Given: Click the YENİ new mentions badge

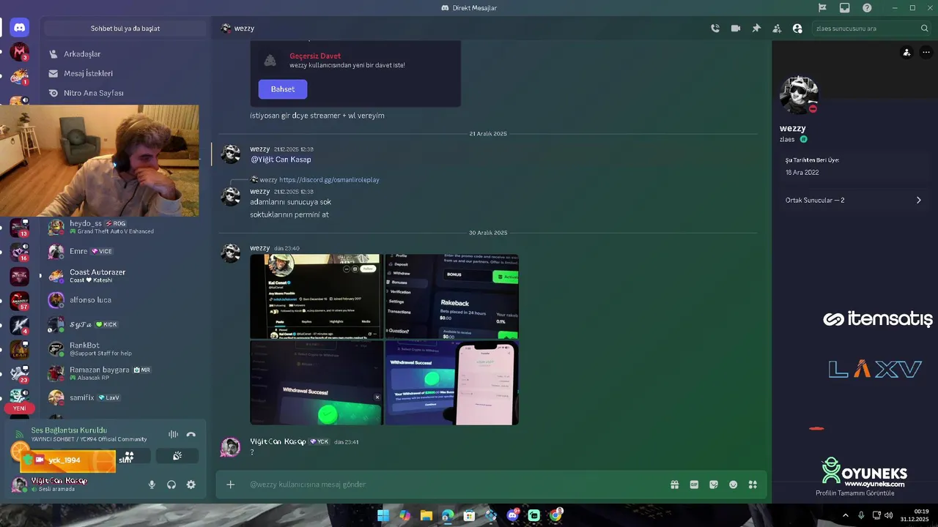Looking at the screenshot, I should (x=20, y=408).
